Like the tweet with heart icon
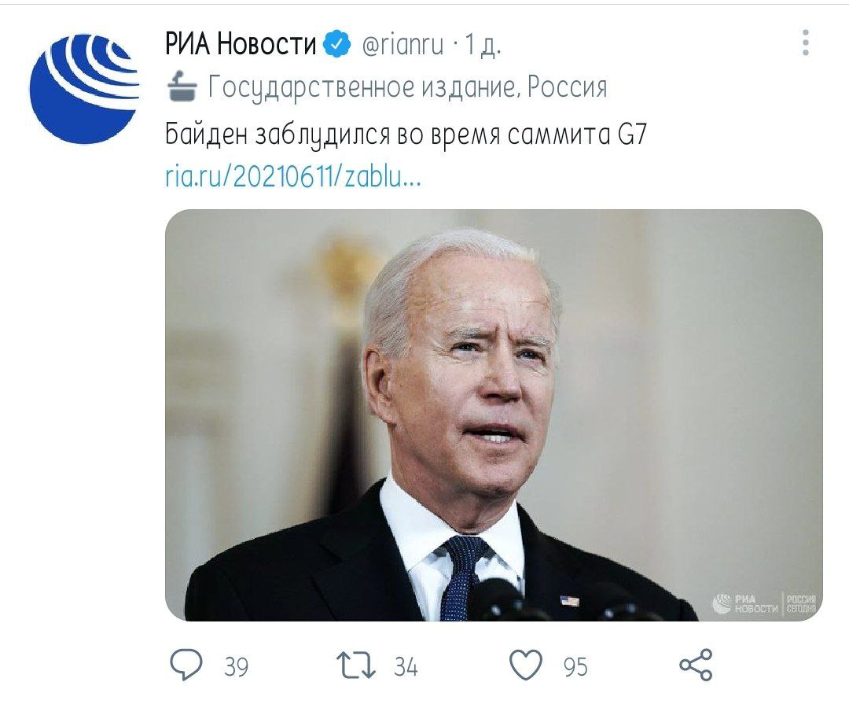This screenshot has width=849, height=708. coord(526,664)
